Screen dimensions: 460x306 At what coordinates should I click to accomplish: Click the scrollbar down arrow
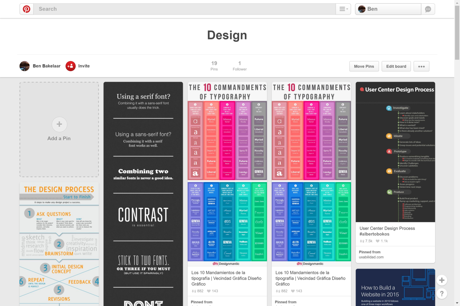tap(457, 303)
